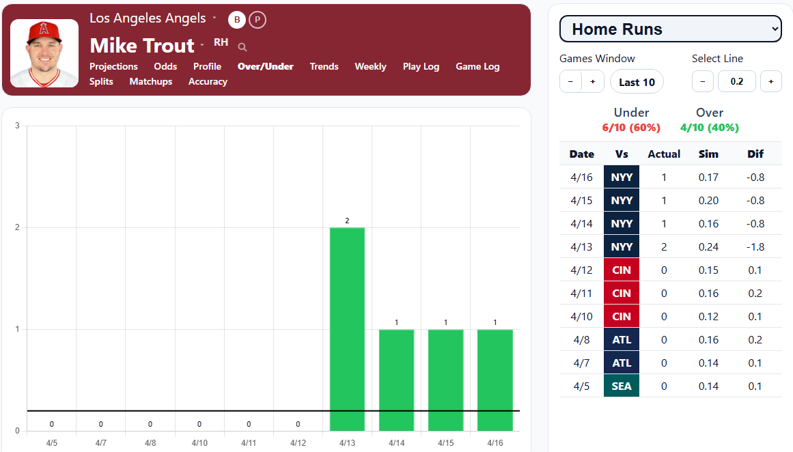Click the 0.12 Sim value for 4/10
Viewport: 793px width, 452px height.
click(708, 317)
